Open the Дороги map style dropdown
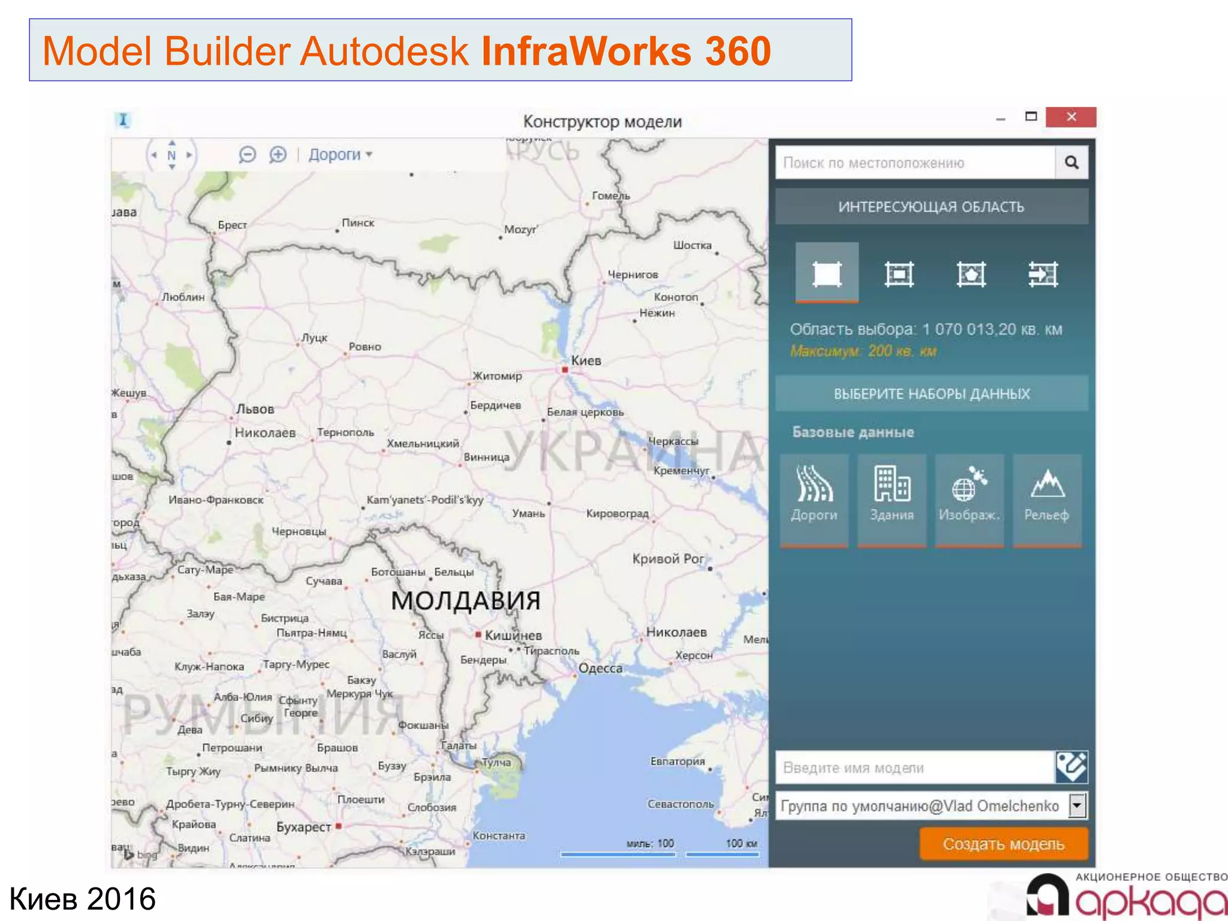The height and width of the screenshot is (921, 1228). (x=340, y=155)
